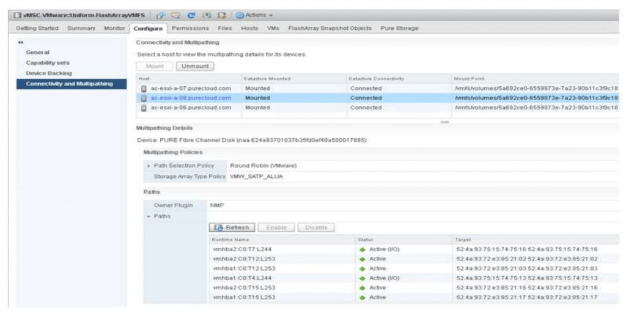Click green status icon for vmhba1:C0:T15:L253
This screenshot has width=626, height=321.
(x=363, y=297)
